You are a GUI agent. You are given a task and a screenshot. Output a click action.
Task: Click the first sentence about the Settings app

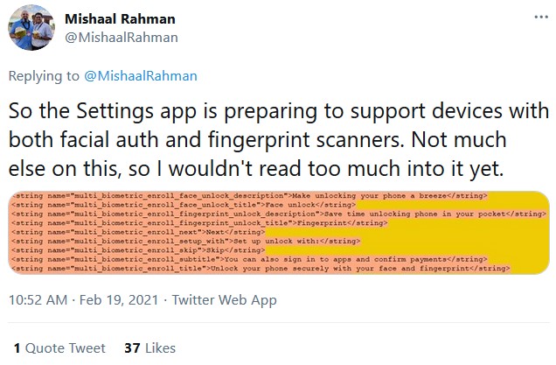click(x=280, y=112)
